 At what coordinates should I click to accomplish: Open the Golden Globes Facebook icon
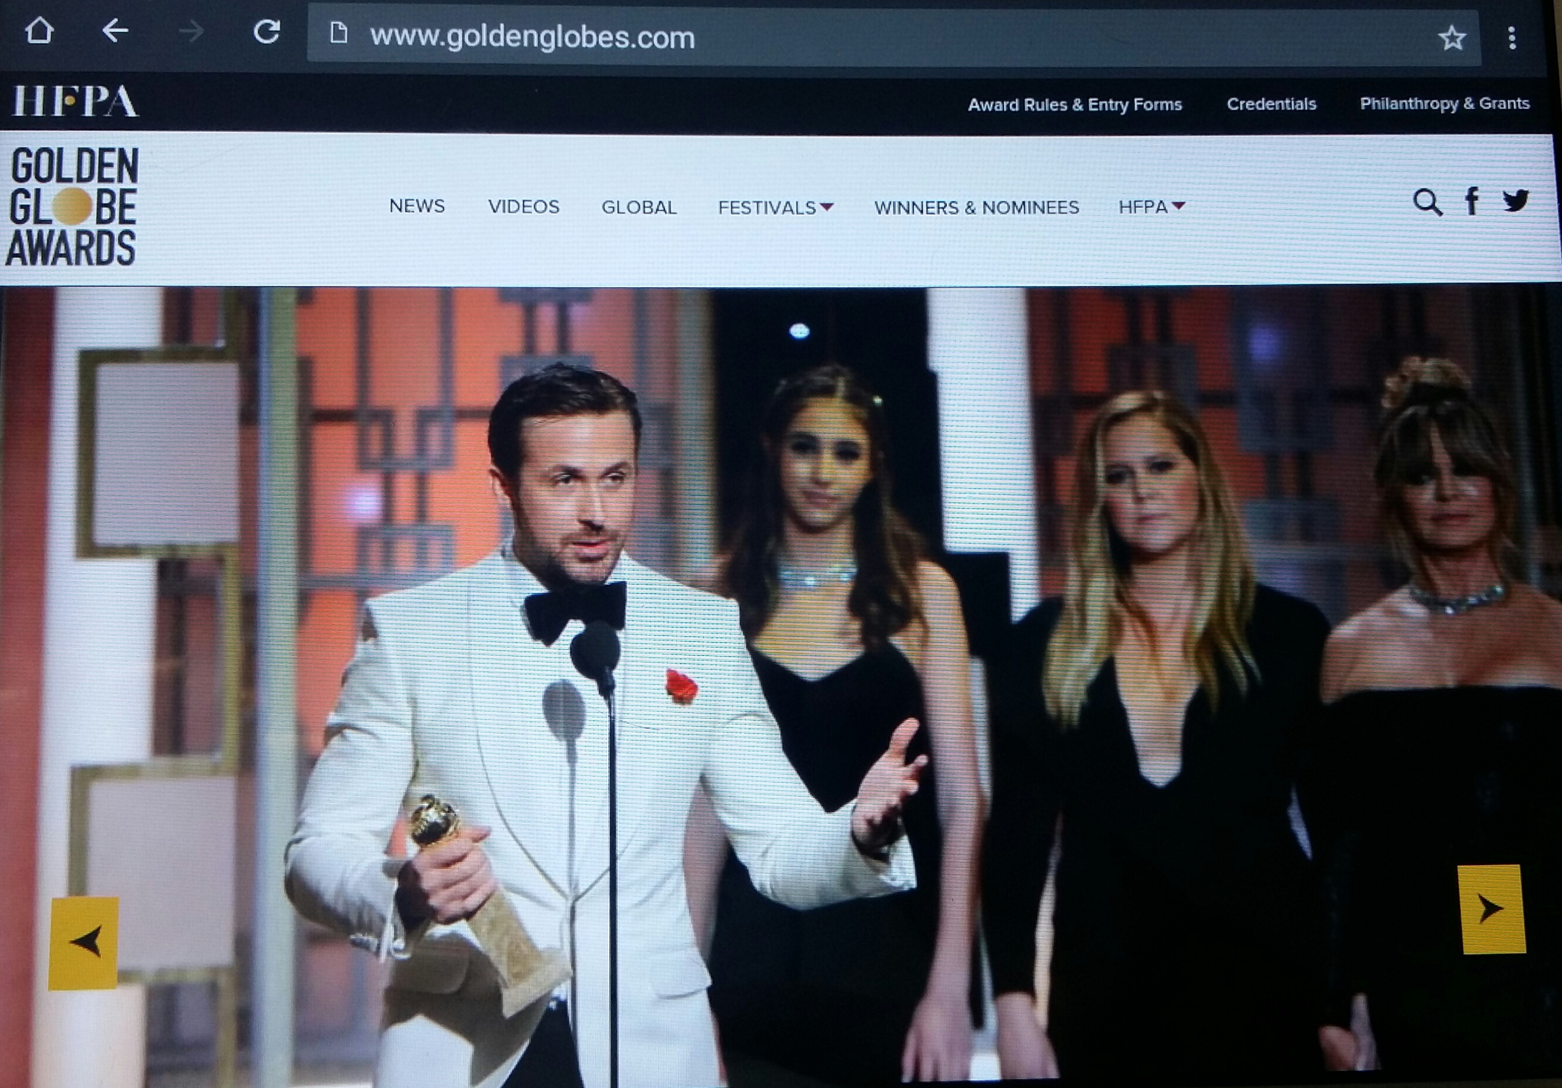pyautogui.click(x=1471, y=201)
